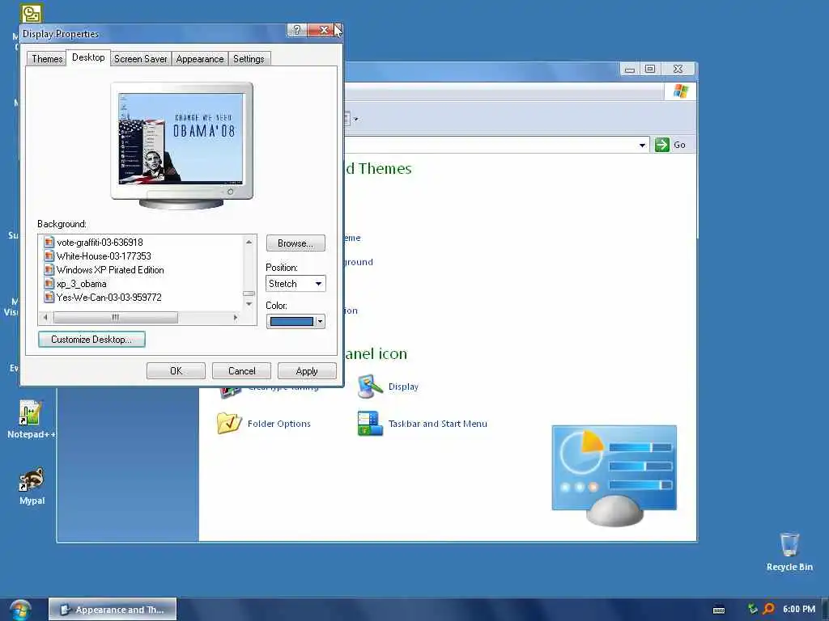Open the address bar dropdown arrow
Viewport: 829px width, 621px height.
(642, 145)
